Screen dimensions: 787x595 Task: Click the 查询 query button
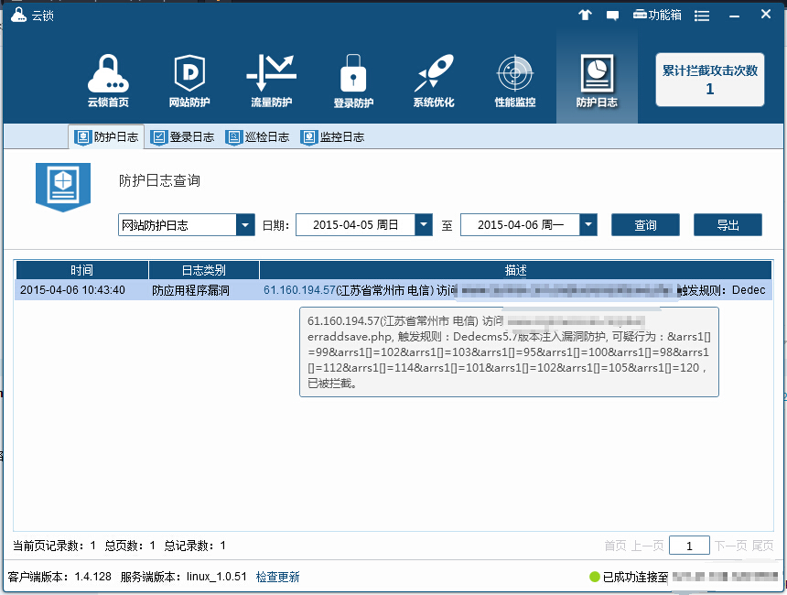(645, 225)
